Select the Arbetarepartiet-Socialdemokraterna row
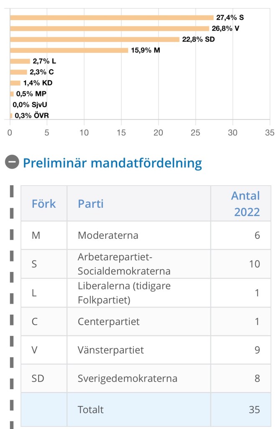The width and height of the screenshot is (277, 429). [x=146, y=264]
